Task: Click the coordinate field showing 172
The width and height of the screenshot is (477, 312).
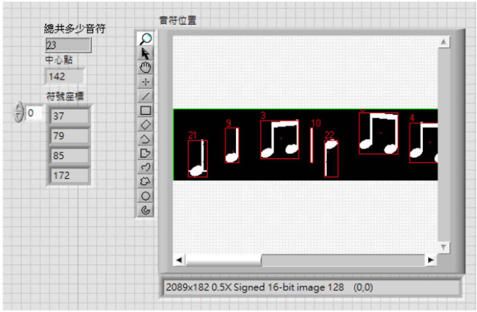Action: (69, 175)
